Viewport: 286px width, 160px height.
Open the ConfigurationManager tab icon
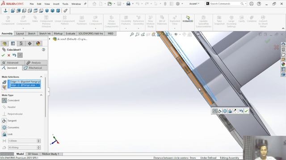coord(21,44)
